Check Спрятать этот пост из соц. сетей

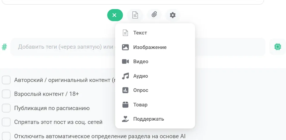tap(6, 122)
